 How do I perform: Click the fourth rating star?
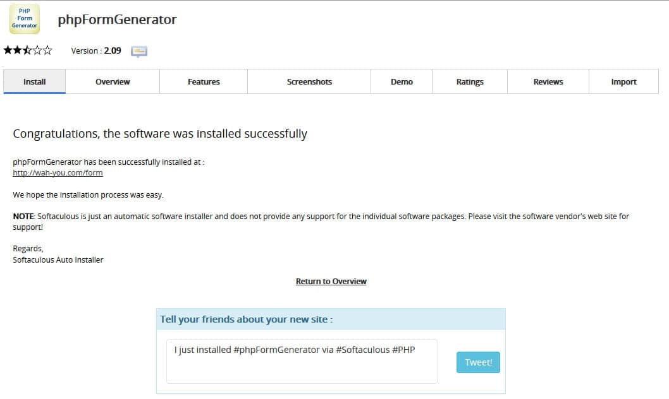pos(37,51)
